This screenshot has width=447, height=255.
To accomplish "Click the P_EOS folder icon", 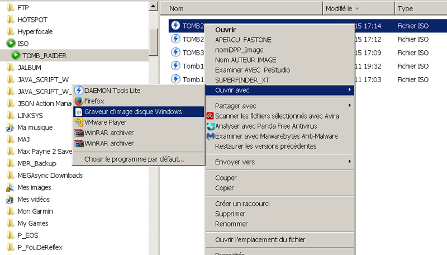I will [x=10, y=235].
